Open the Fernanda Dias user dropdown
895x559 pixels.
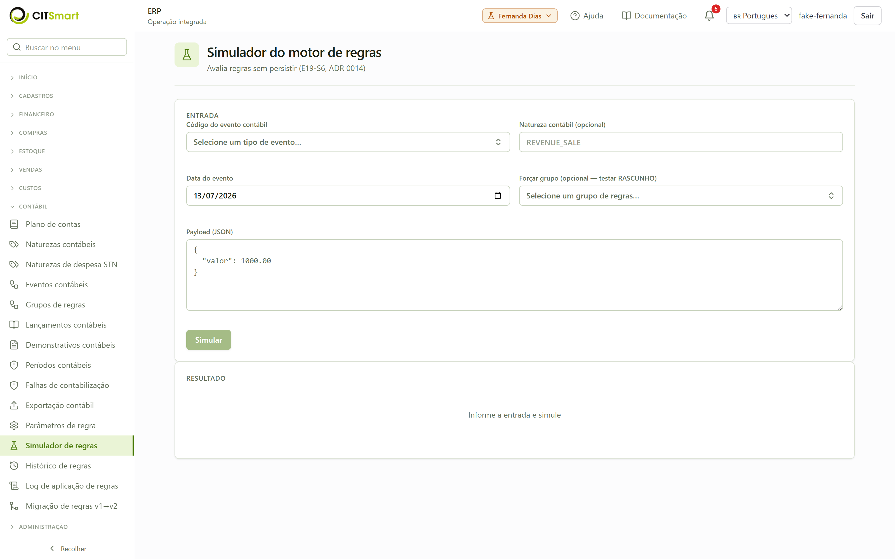(x=520, y=16)
